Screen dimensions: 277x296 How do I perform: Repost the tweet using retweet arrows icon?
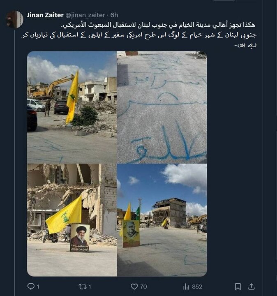[82, 287]
